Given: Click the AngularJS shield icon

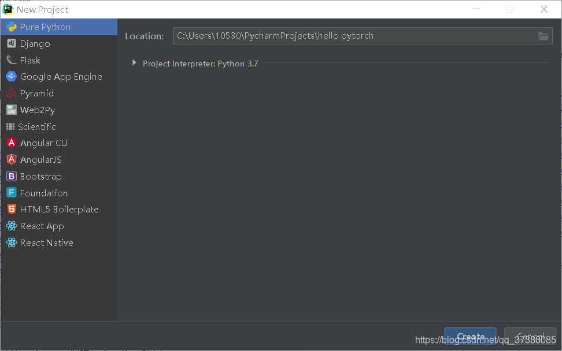Looking at the screenshot, I should click(x=12, y=159).
